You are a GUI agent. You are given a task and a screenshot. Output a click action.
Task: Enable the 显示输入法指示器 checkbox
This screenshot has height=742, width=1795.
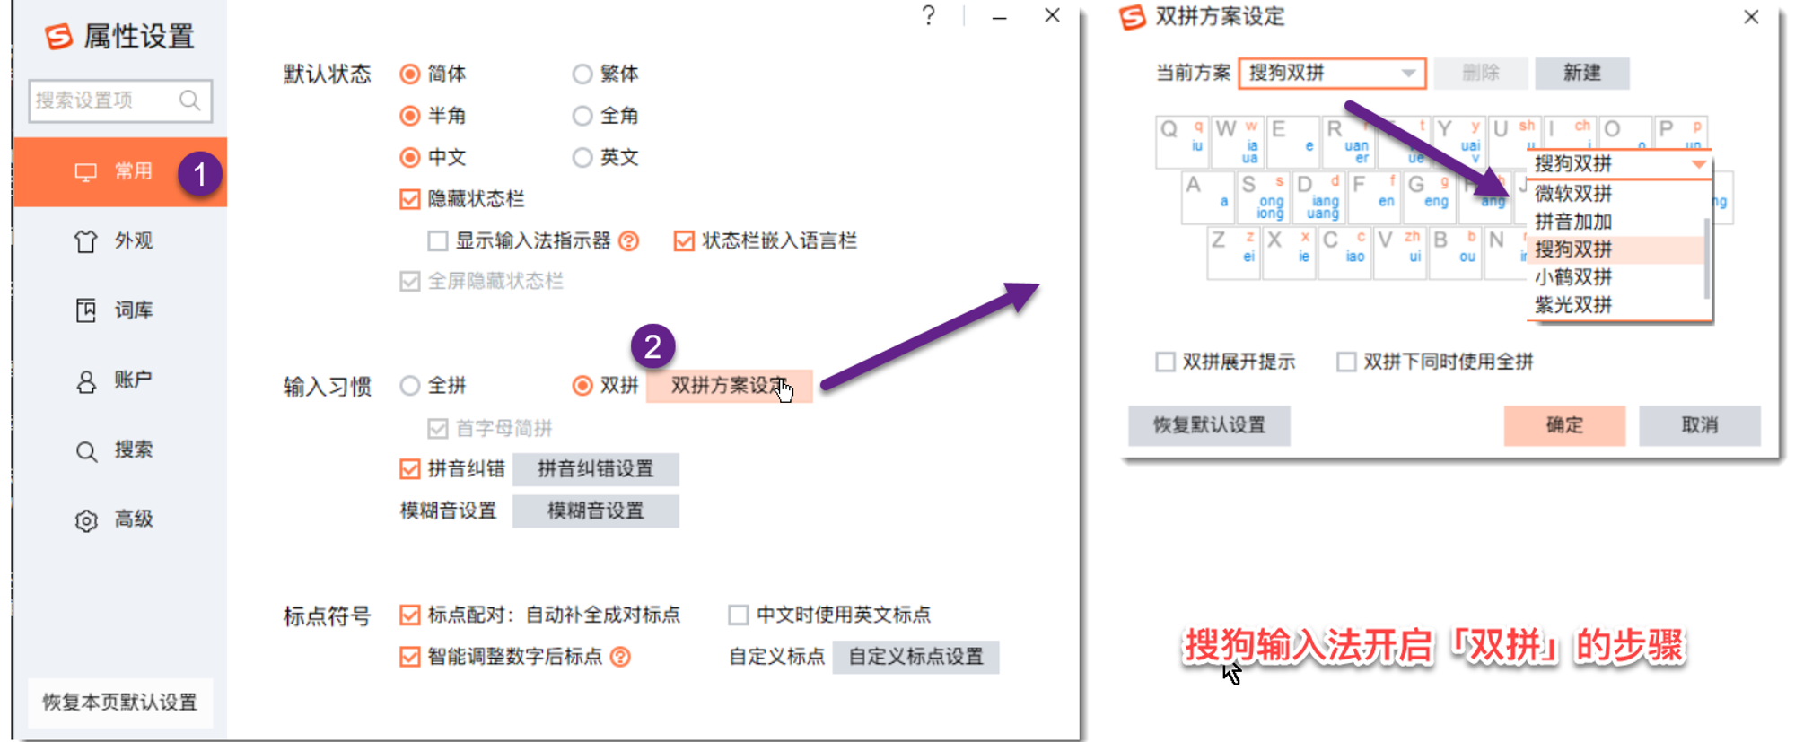pos(438,240)
